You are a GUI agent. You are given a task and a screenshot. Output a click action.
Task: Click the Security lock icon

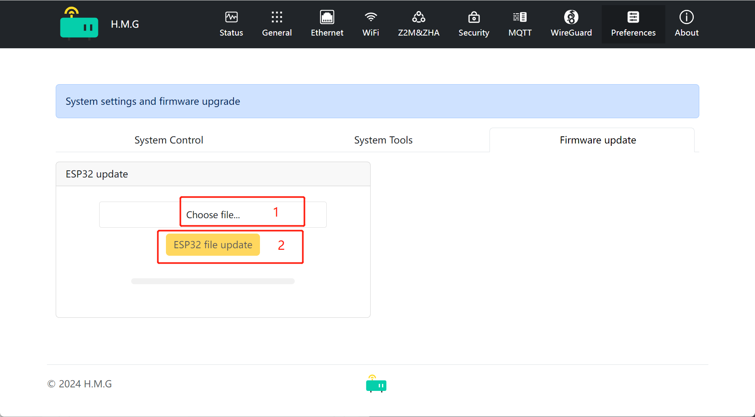tap(474, 17)
